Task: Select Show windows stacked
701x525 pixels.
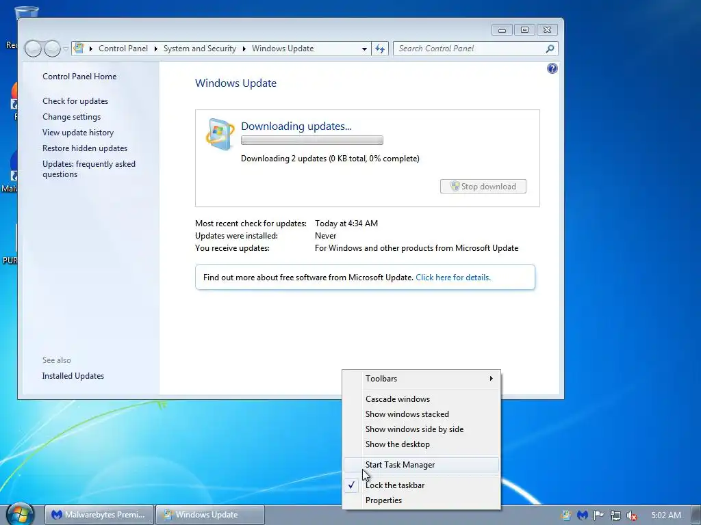Action: (x=421, y=414)
